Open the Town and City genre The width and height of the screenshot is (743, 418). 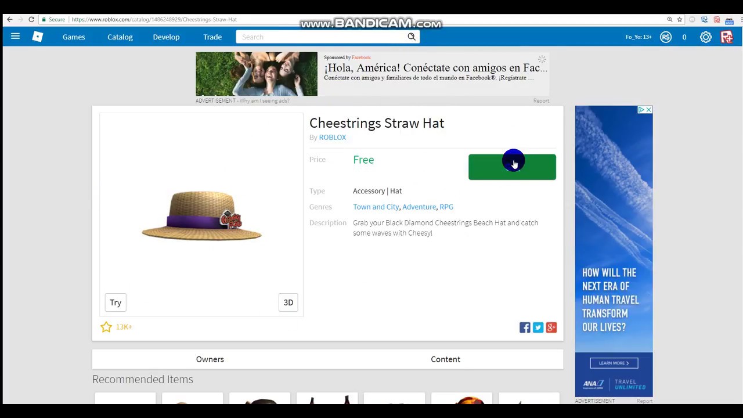coord(376,207)
